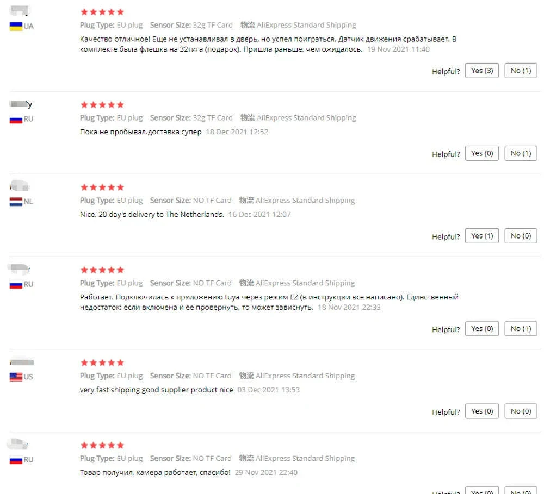Vote Yes (0) on 'доставка супер' review
The width and height of the screenshot is (544, 494).
coord(482,153)
